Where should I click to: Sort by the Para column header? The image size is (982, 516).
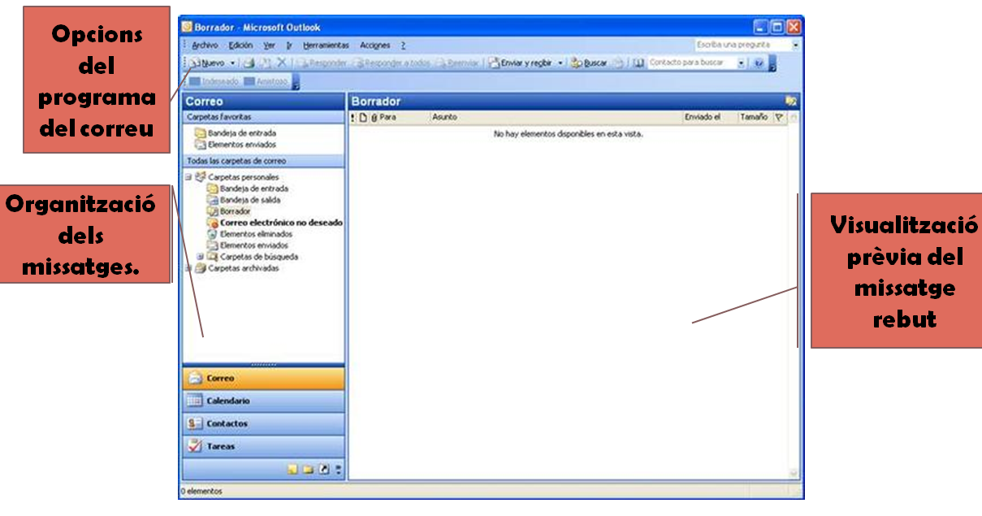(404, 118)
